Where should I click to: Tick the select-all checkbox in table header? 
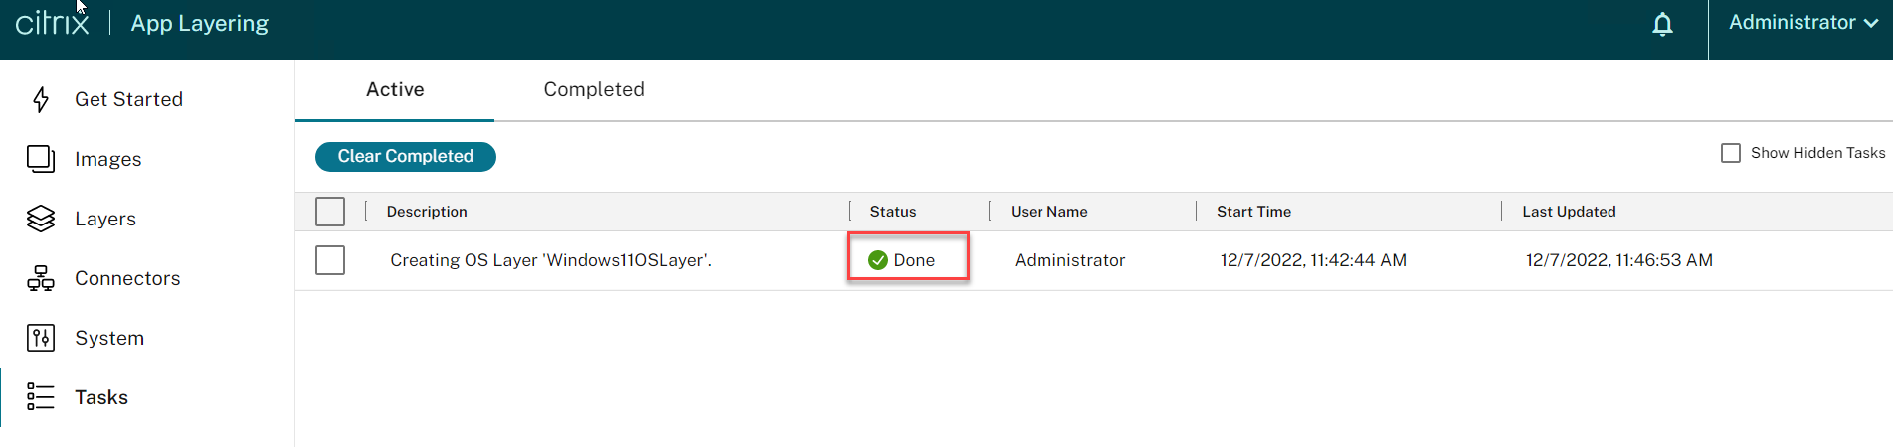330,212
